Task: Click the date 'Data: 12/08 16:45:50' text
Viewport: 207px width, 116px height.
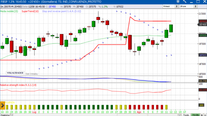Action: (34, 7)
